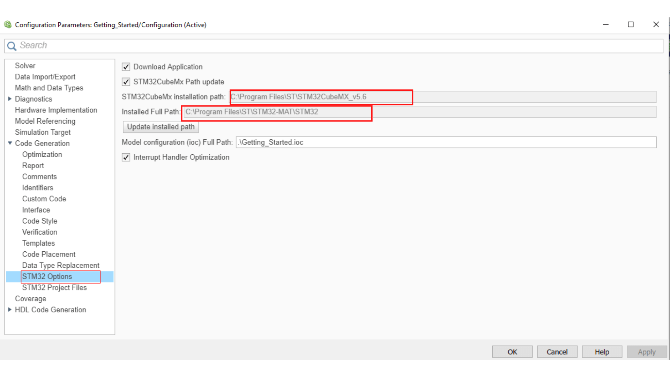The image size is (670, 377).
Task: Maximize the Configuration Parameters window
Action: tap(631, 24)
